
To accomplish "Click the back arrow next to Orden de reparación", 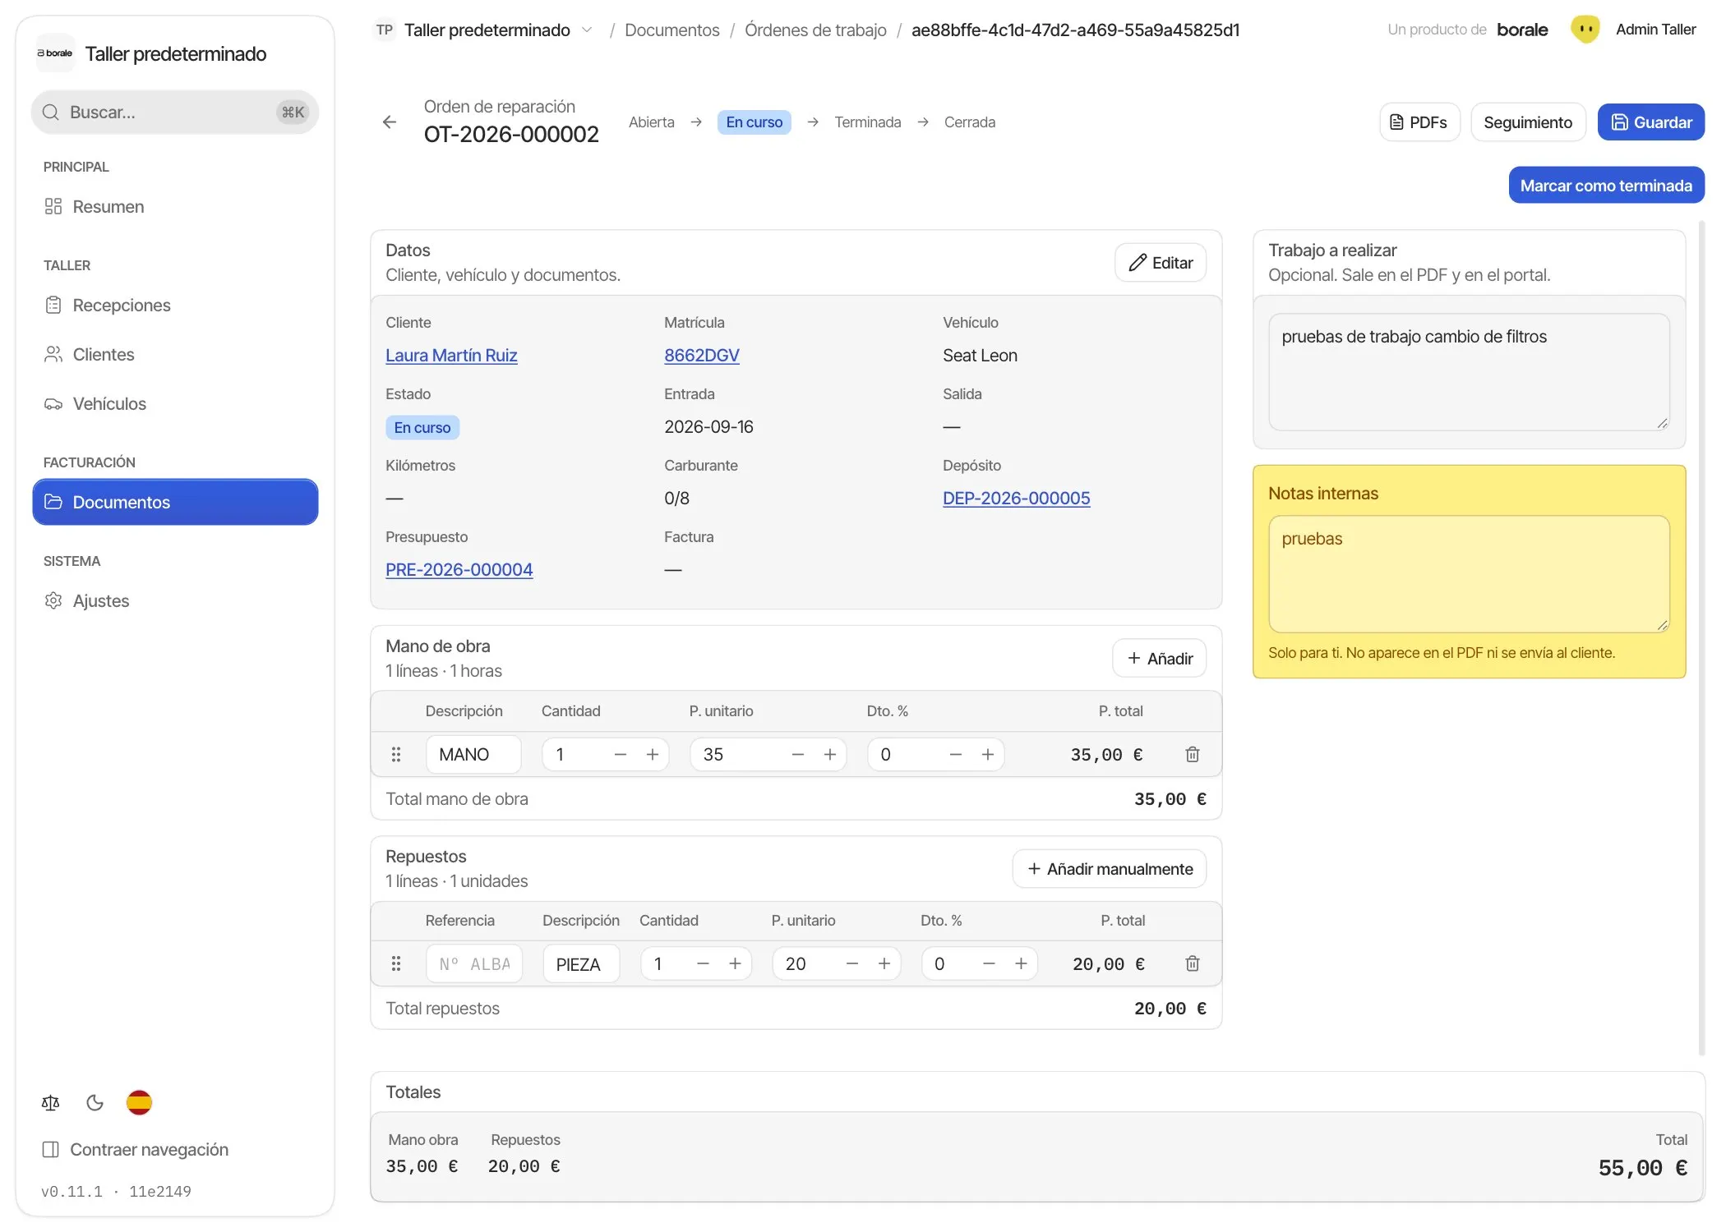I will [390, 122].
